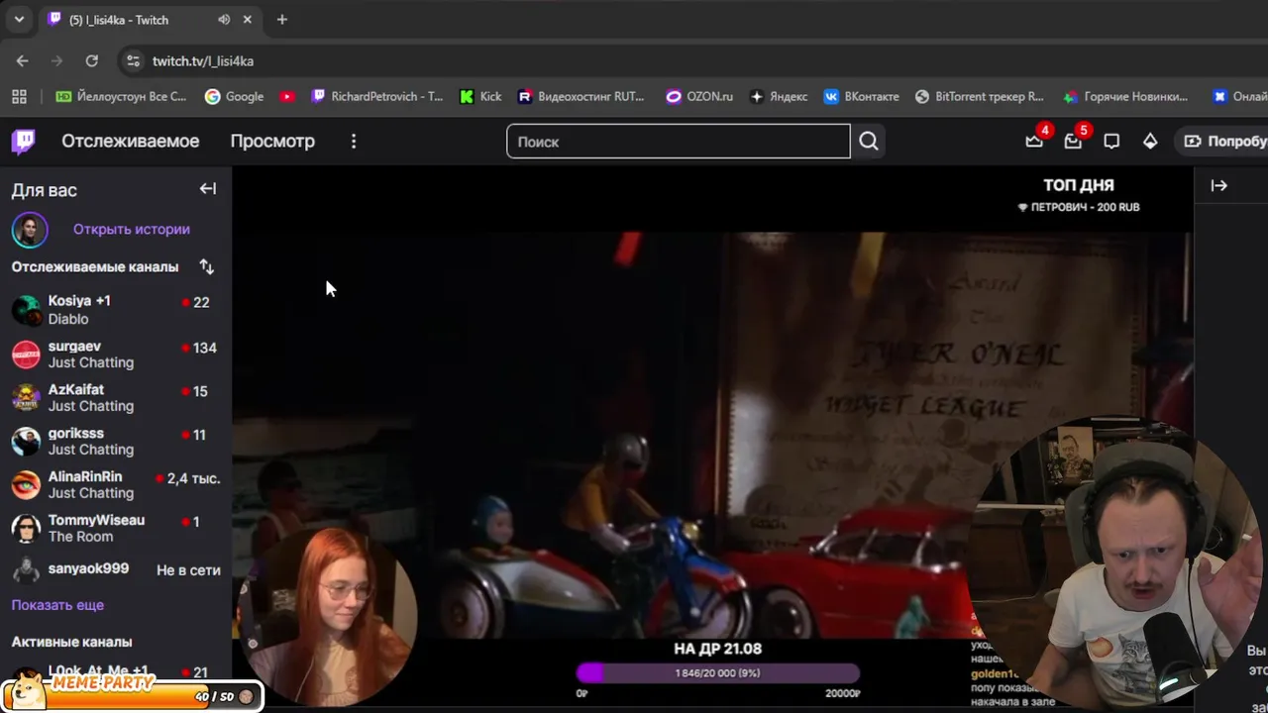Click the stories profile avatar
This screenshot has width=1268, height=713.
(x=30, y=230)
